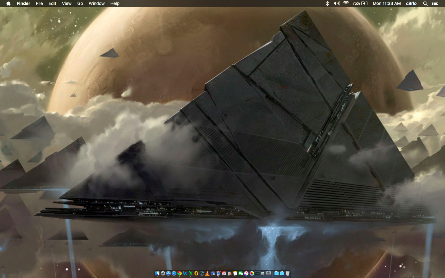This screenshot has height=278, width=445.
Task: Open VLC traffic cone icon
Action: (x=207, y=273)
